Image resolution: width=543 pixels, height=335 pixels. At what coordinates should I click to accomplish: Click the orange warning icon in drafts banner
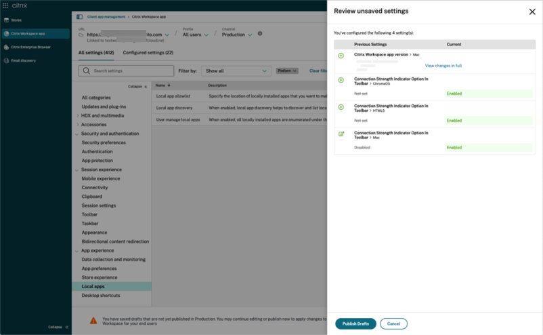coord(93,321)
